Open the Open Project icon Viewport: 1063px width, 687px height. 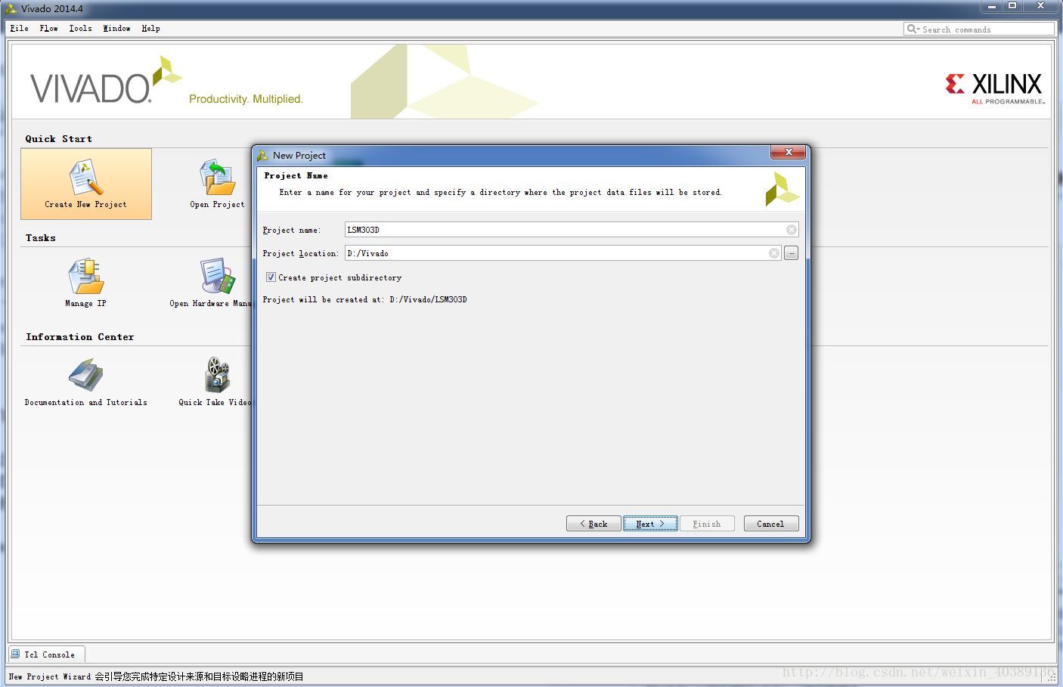(x=217, y=178)
